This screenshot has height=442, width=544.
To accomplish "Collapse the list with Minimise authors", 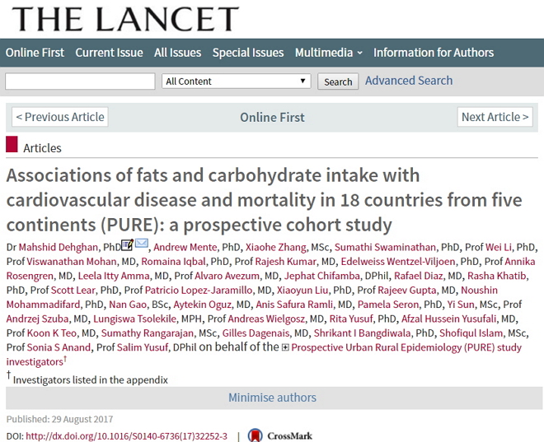I will point(272,398).
